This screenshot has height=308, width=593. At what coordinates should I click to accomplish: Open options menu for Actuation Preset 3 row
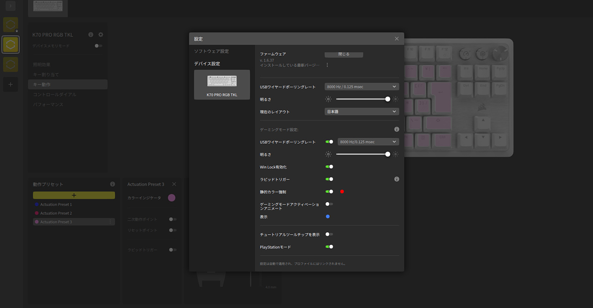point(110,222)
